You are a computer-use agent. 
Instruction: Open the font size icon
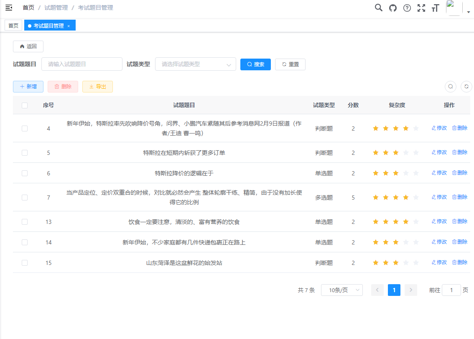coord(435,8)
